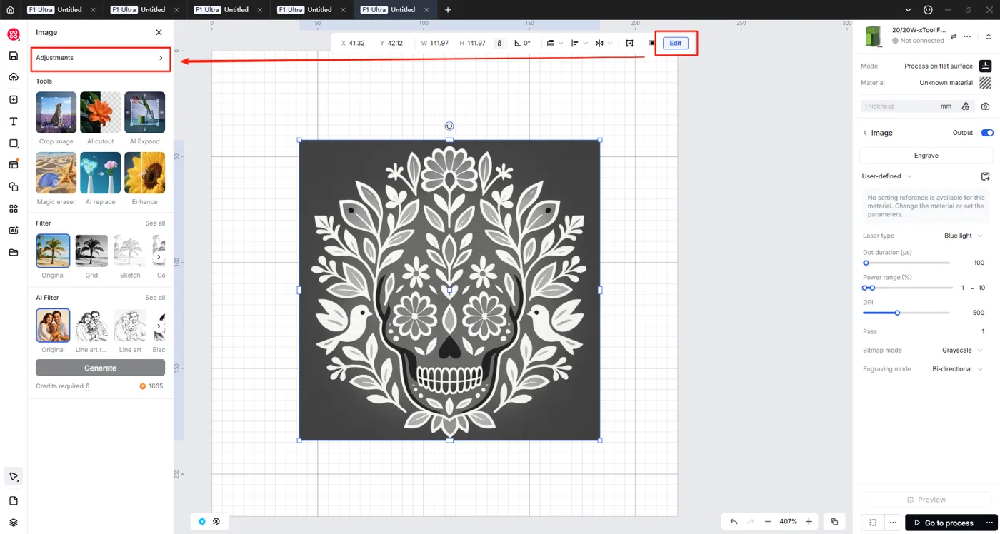This screenshot has height=534, width=1000.
Task: Open the AI image generator icon
Action: [14, 231]
